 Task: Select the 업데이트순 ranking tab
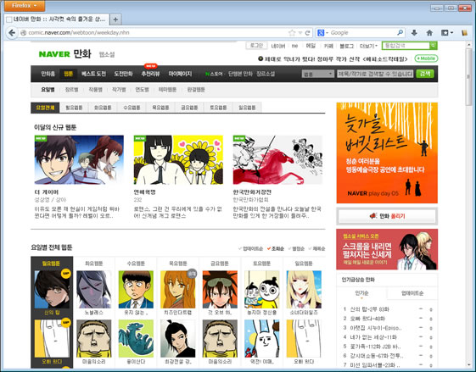click(x=412, y=293)
